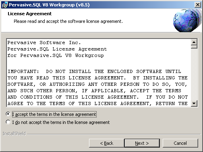Click the "for Pervasive.SQL V8 Workgroup" line
203x152 pixels.
click(x=56, y=55)
